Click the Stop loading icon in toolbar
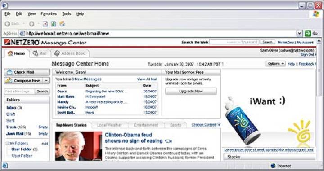The image size is (324, 171). coord(45,24)
